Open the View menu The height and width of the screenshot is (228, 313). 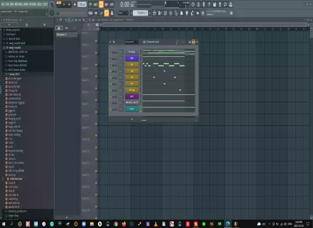(27, 4)
